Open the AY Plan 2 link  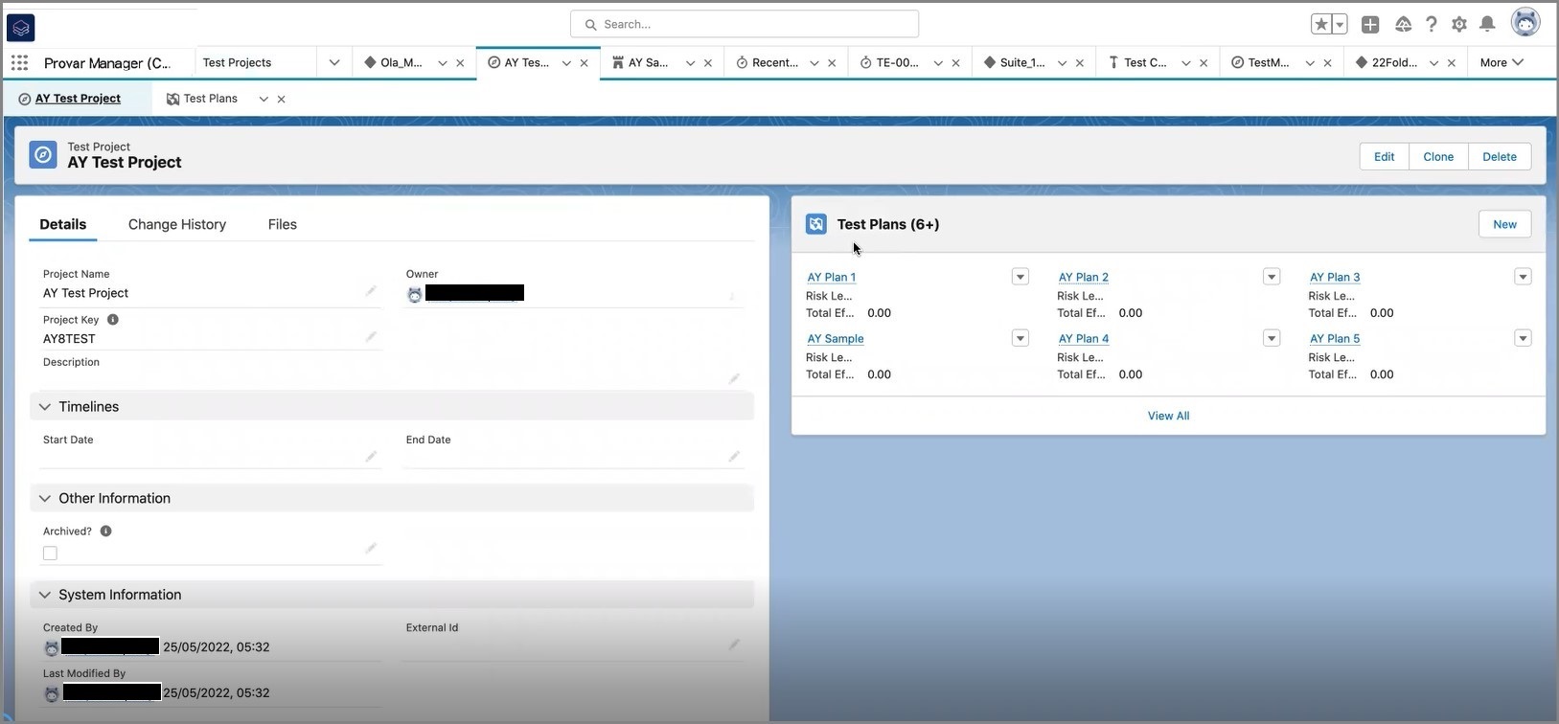coord(1084,278)
